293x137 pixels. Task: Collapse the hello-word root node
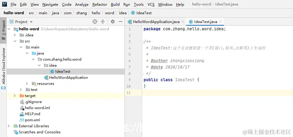coord(9,29)
